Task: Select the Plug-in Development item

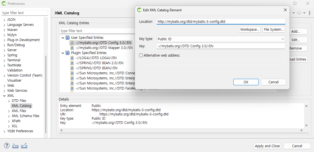Action: click(23, 40)
